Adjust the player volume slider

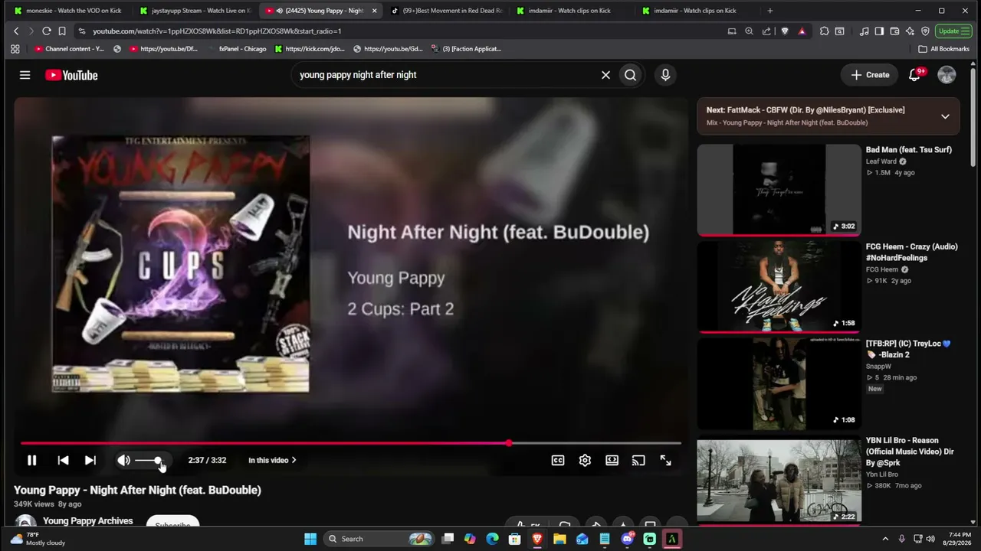pyautogui.click(x=149, y=460)
